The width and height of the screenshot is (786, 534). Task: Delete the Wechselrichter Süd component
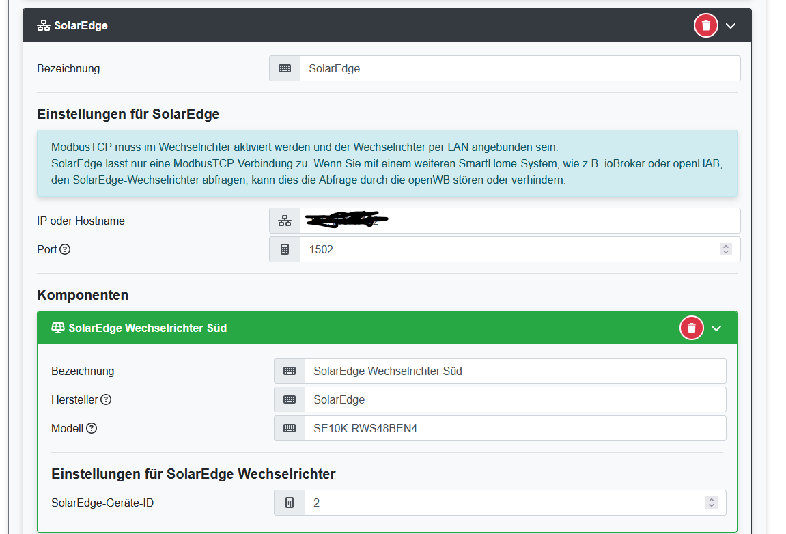point(691,328)
